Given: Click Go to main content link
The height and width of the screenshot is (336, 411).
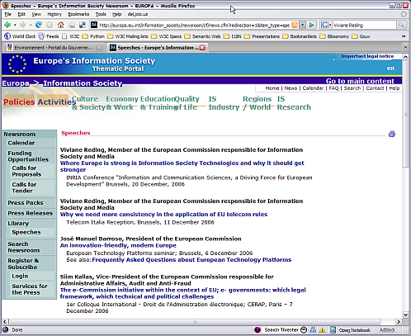Looking at the screenshot, I should pyautogui.click(x=360, y=81).
